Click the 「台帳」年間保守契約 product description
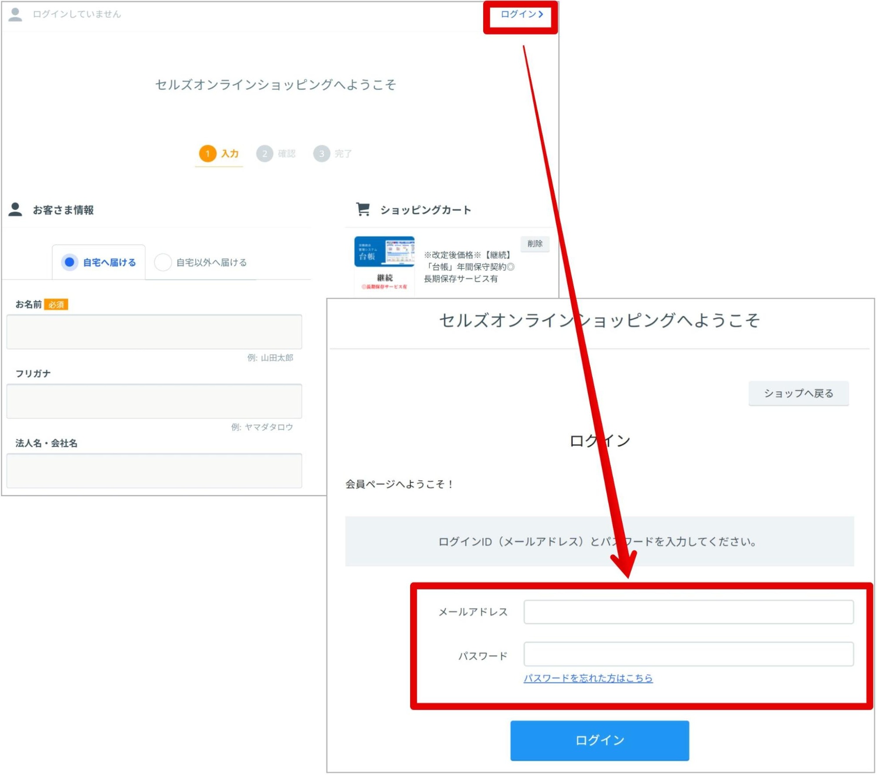Viewport: 877px width, 775px height. tap(469, 267)
